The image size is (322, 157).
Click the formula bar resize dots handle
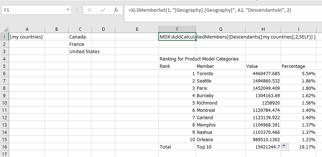point(77,10)
